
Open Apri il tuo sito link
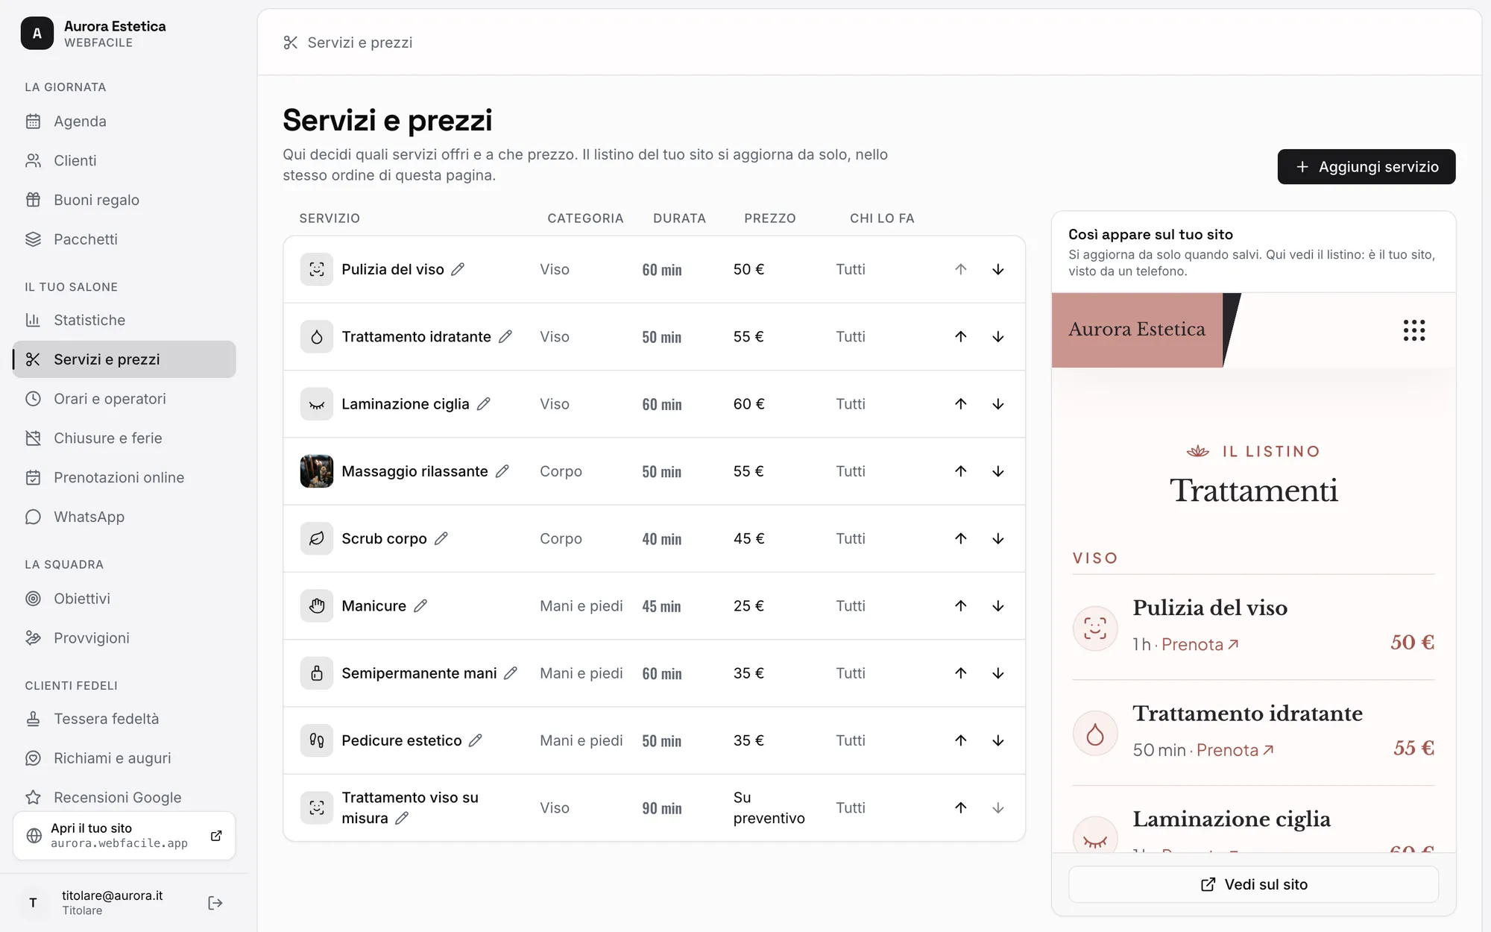pyautogui.click(x=124, y=836)
